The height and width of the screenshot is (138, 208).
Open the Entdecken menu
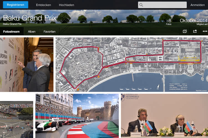click(x=43, y=5)
